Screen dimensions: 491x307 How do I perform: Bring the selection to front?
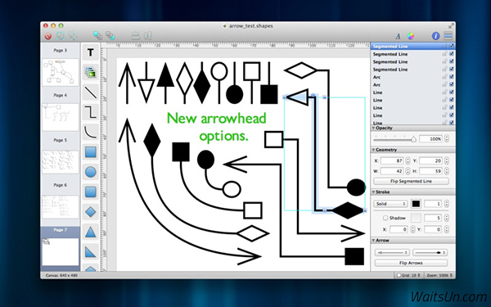tap(97, 36)
